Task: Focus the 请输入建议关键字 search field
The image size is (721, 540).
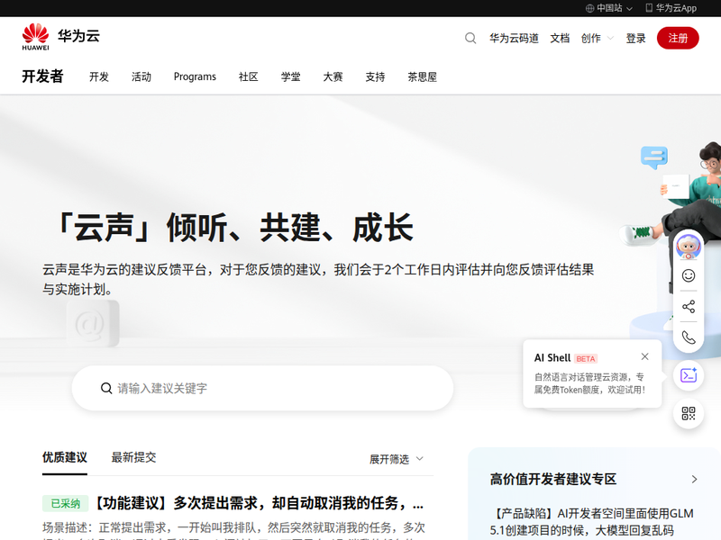Action: (262, 389)
